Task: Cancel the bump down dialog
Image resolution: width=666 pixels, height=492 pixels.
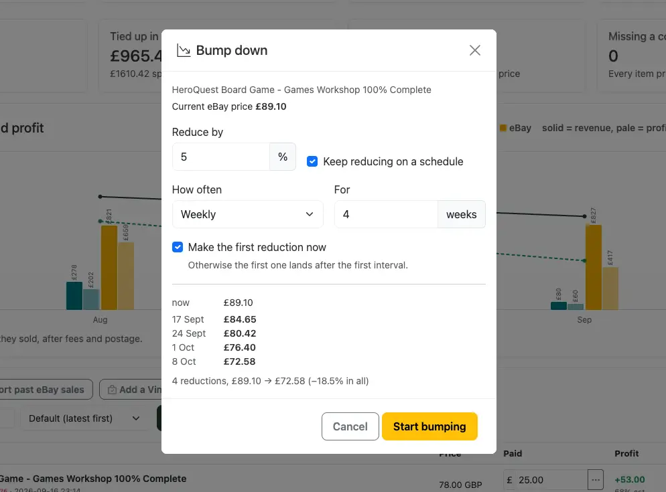Action: tap(350, 426)
